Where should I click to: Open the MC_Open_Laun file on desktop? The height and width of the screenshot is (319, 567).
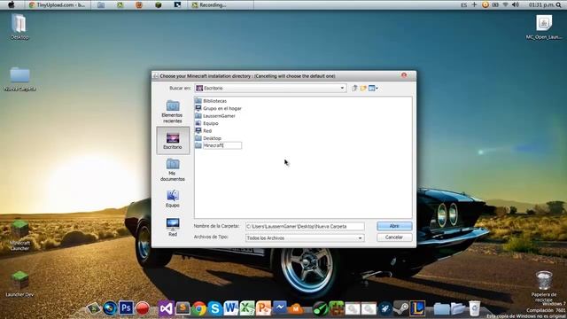pos(544,27)
